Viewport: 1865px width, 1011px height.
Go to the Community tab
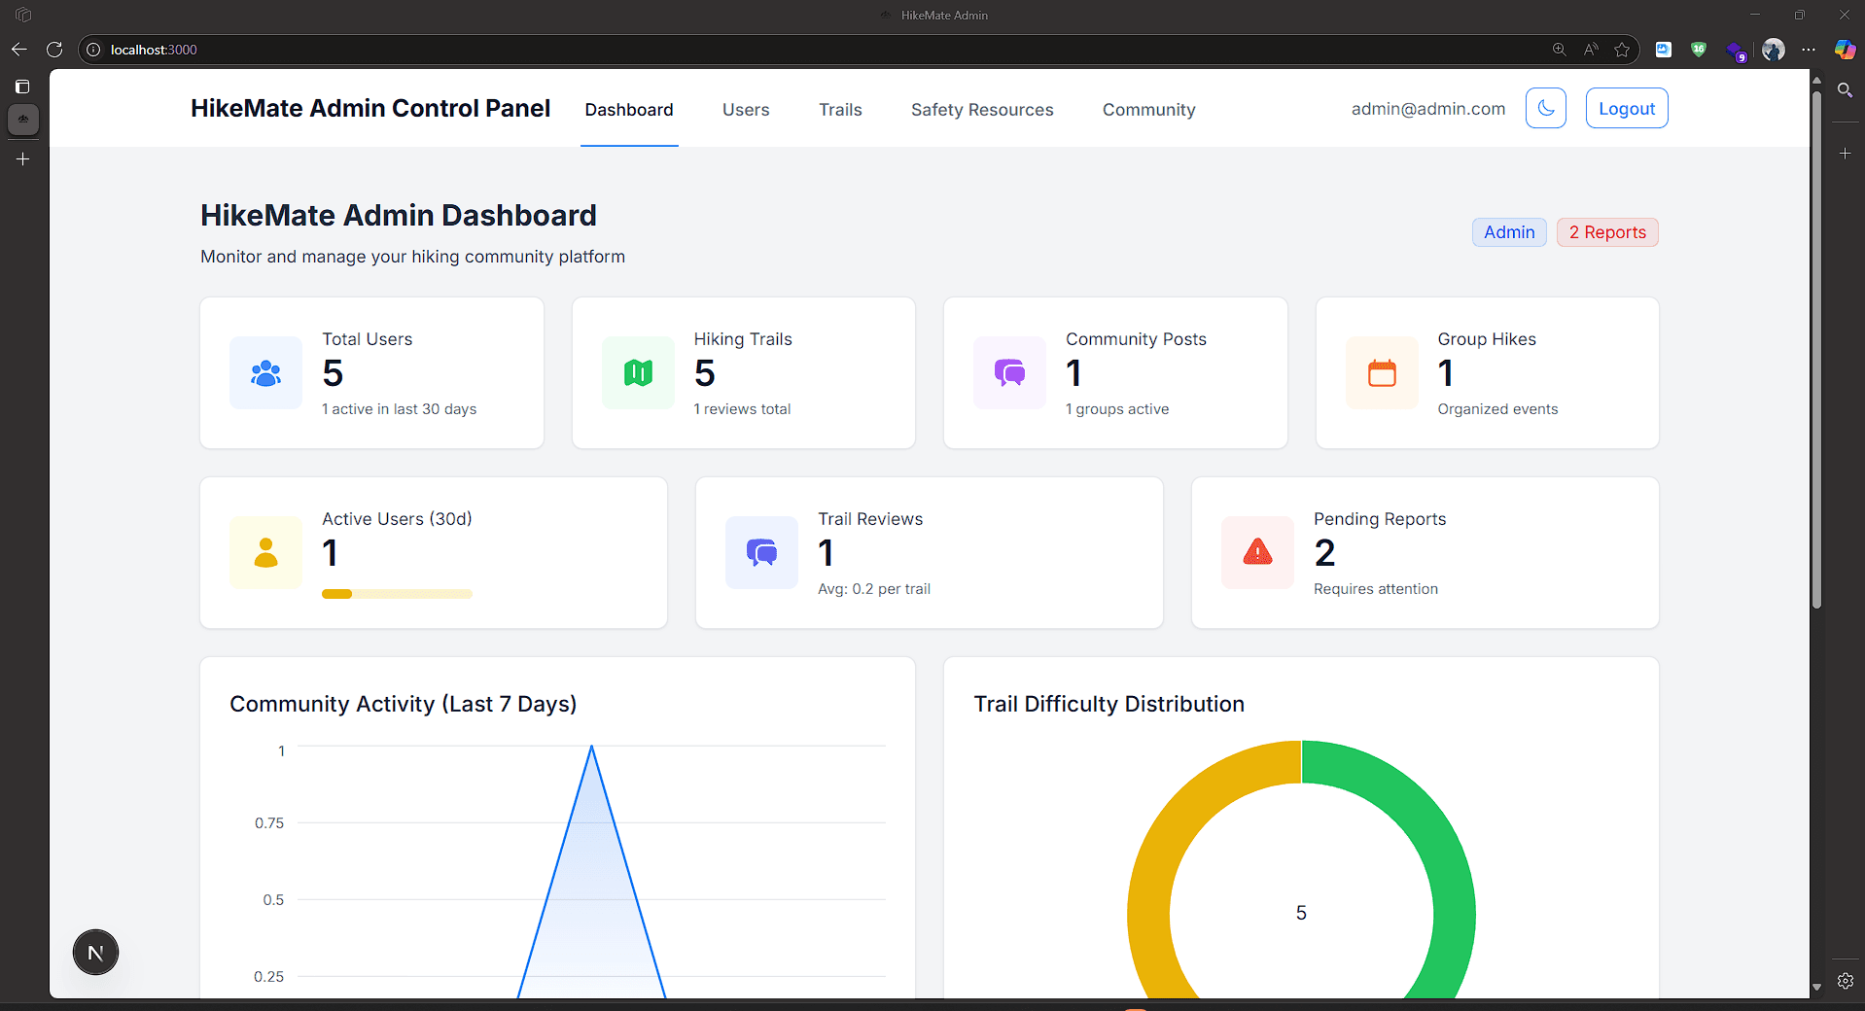coord(1148,110)
